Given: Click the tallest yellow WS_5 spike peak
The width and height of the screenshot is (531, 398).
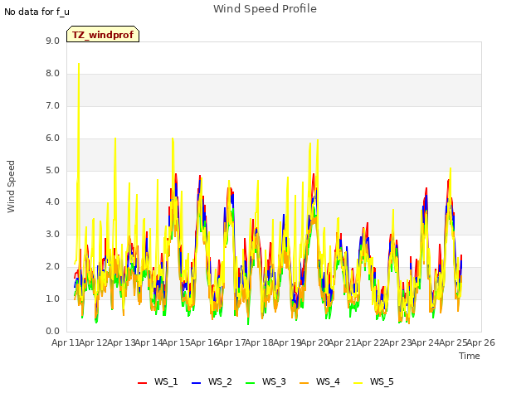Looking at the screenshot, I should tap(79, 64).
